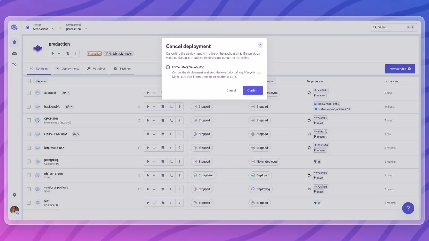The height and width of the screenshot is (241, 429).
Task: Click the Undeletable_cluster tag
Action: click(118, 53)
